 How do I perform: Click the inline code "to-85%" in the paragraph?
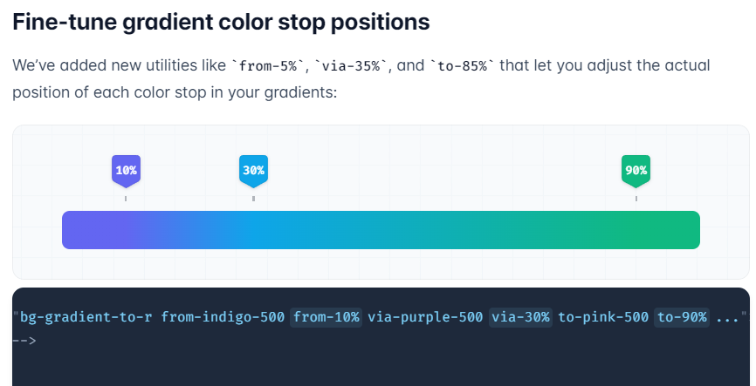(x=462, y=66)
